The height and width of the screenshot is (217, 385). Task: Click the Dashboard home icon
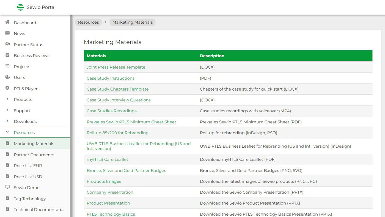tap(7, 22)
